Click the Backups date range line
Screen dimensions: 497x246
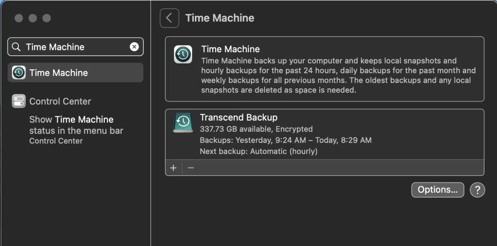285,140
